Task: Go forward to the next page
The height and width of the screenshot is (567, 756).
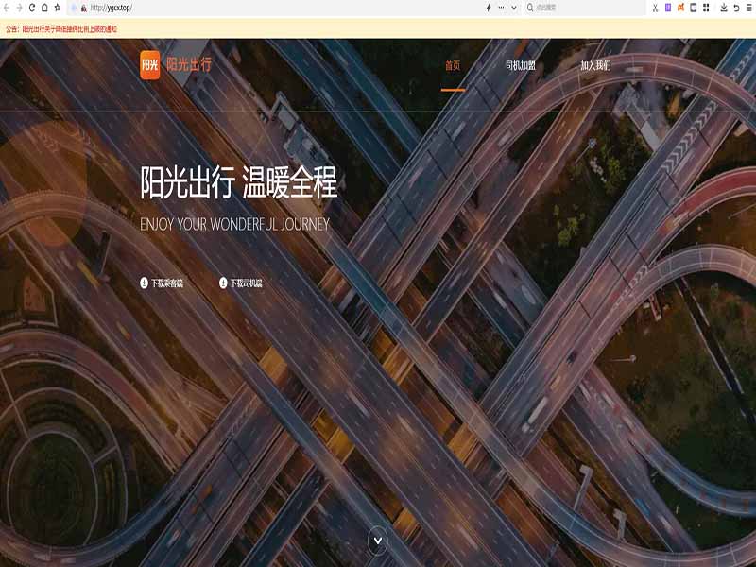Action: (x=19, y=8)
